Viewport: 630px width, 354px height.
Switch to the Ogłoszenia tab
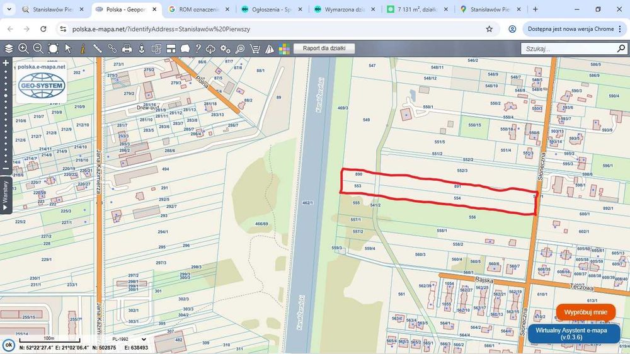272,9
